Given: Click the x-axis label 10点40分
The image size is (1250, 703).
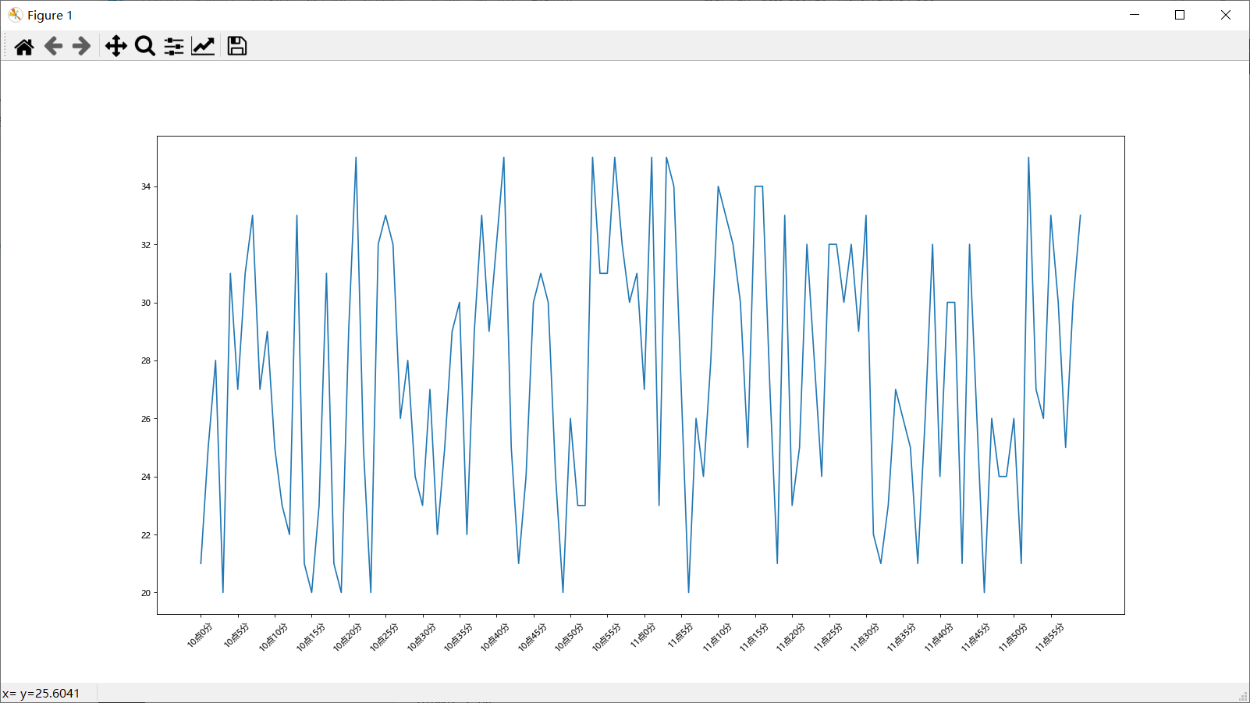Looking at the screenshot, I should (x=495, y=637).
